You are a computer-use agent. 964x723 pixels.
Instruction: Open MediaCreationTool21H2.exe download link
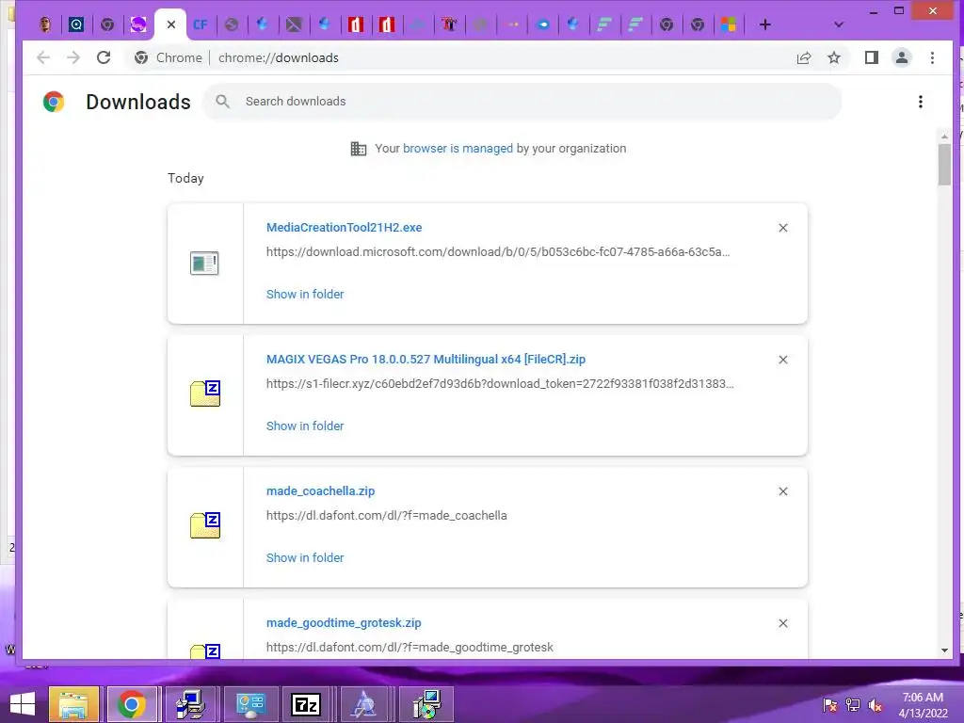[345, 228]
